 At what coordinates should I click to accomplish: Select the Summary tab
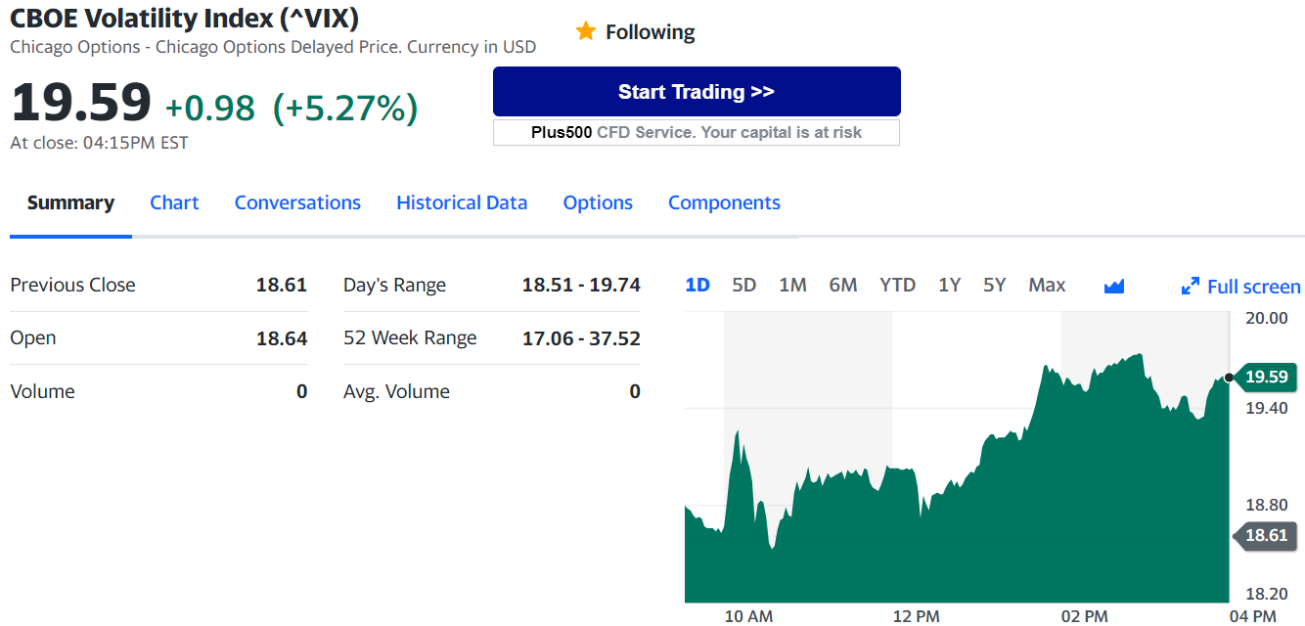70,202
